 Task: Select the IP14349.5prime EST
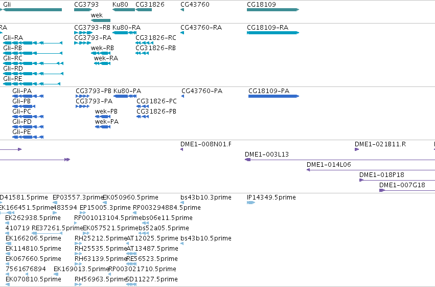coord(271,197)
